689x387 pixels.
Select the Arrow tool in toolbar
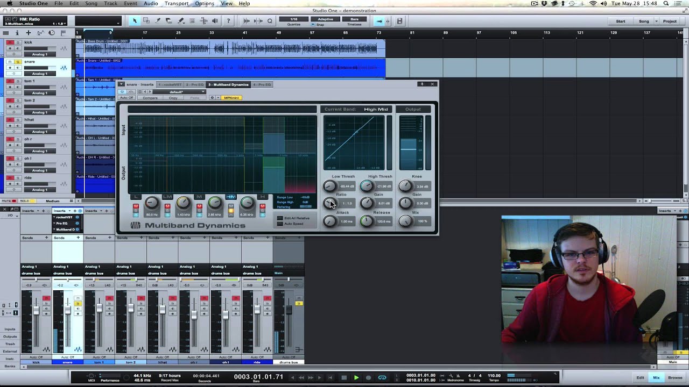135,21
